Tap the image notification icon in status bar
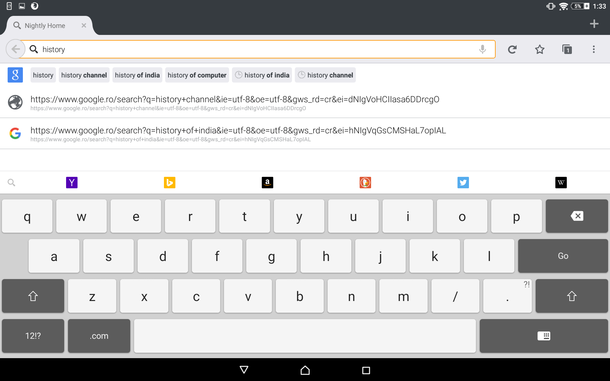 click(22, 6)
